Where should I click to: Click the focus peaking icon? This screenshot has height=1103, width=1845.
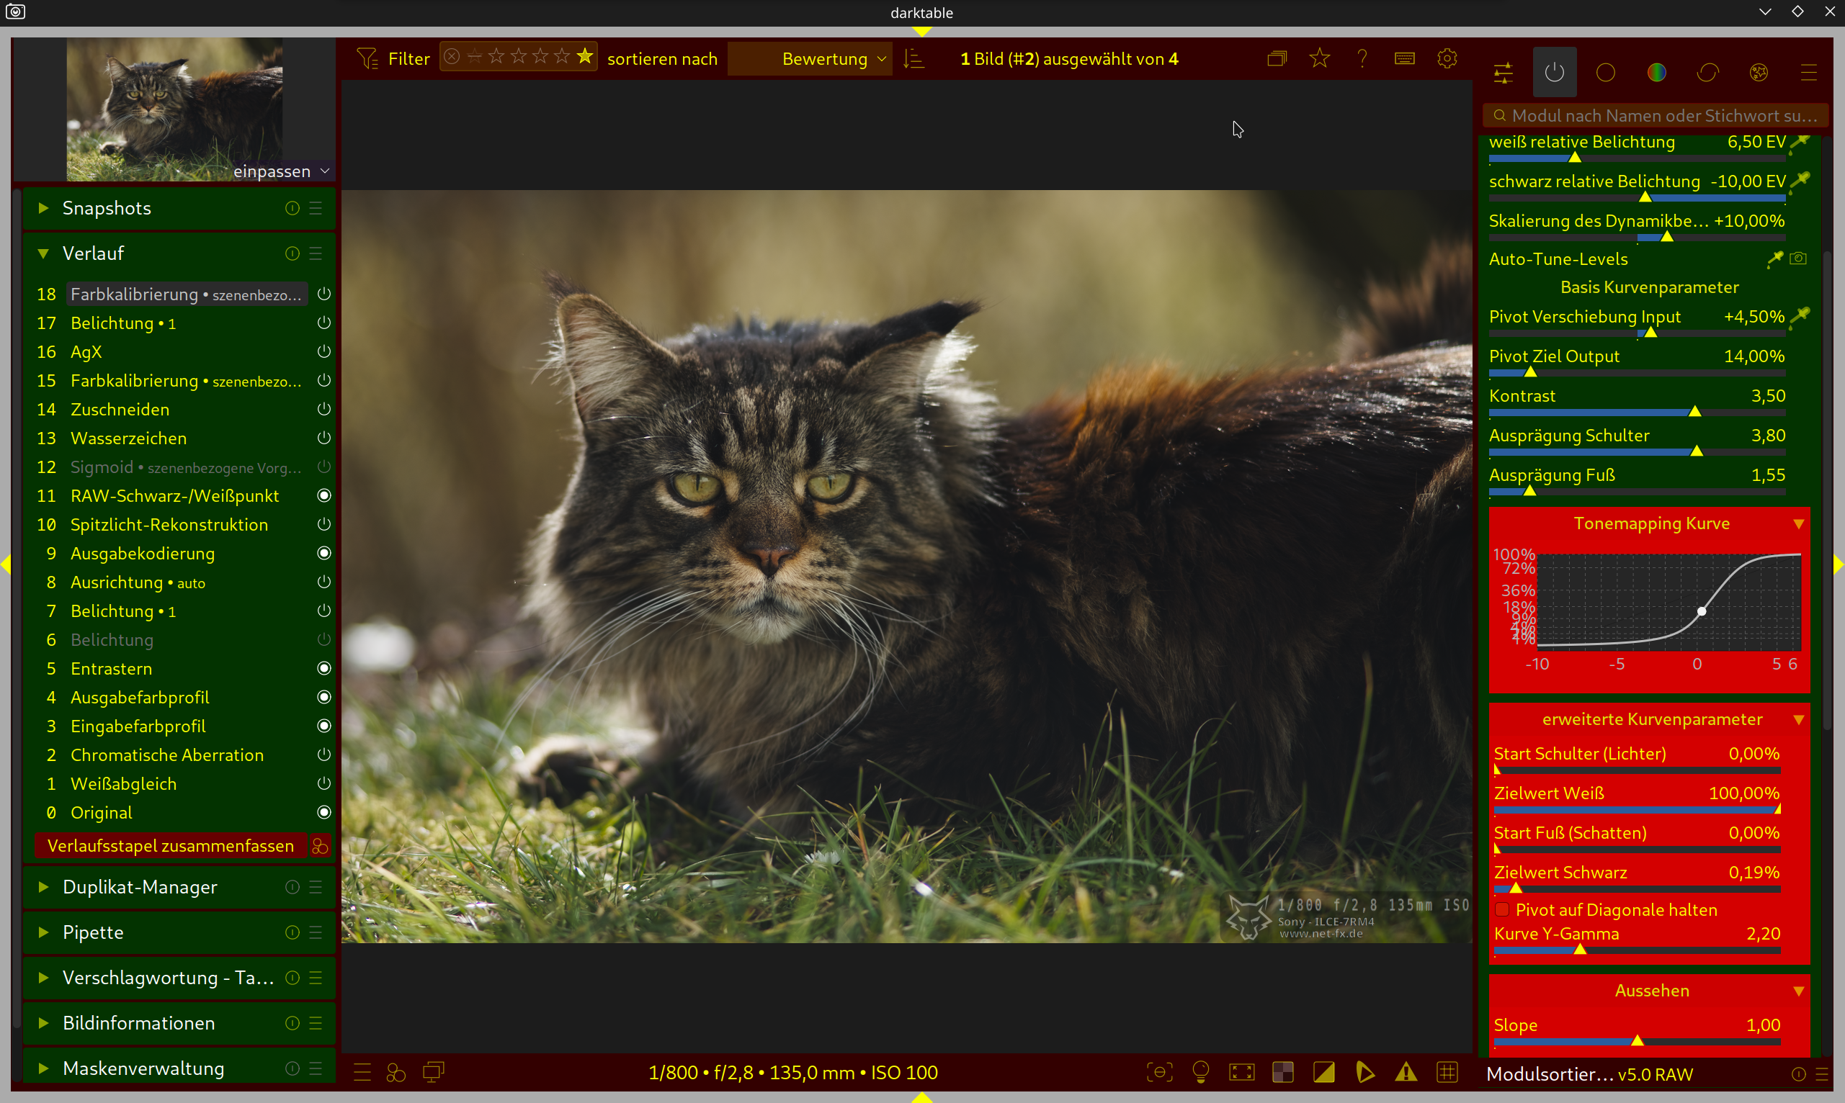[x=1159, y=1072]
